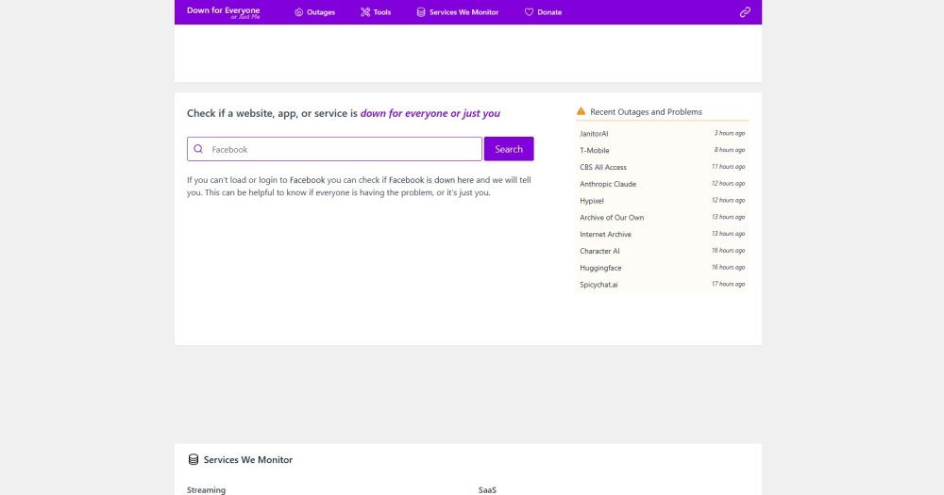Focus the Facebook search input field
Viewport: 944px width, 495px height.
334,149
